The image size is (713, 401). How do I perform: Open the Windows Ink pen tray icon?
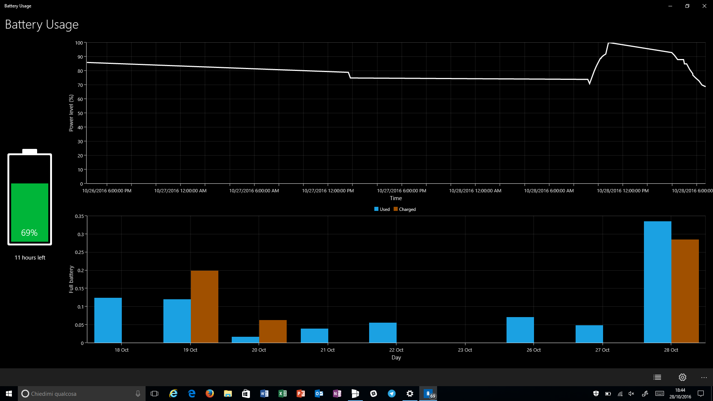[645, 394]
